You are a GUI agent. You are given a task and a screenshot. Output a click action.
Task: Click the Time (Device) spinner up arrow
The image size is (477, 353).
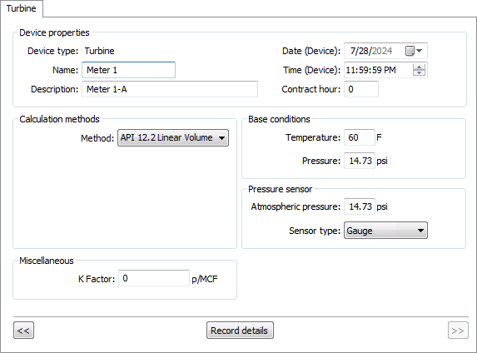420,67
